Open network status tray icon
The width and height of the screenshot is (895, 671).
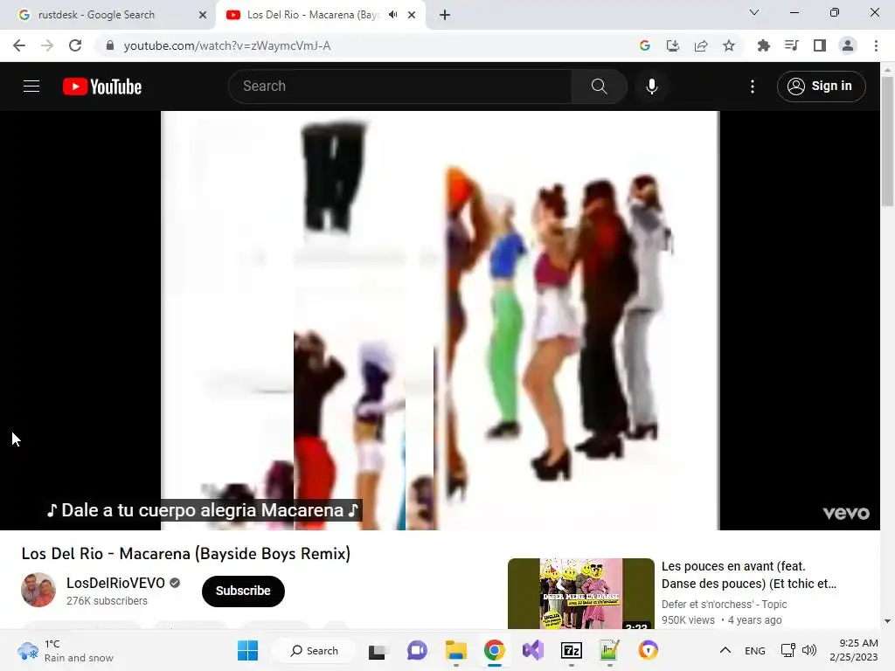[x=787, y=650]
